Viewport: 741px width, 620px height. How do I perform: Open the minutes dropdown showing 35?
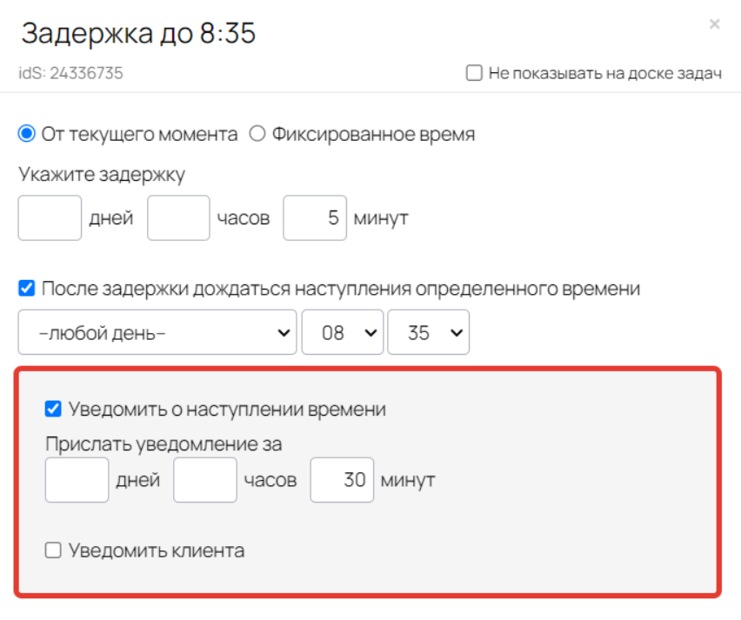(x=428, y=332)
